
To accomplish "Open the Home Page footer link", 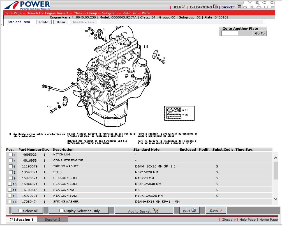I will point(269,220).
